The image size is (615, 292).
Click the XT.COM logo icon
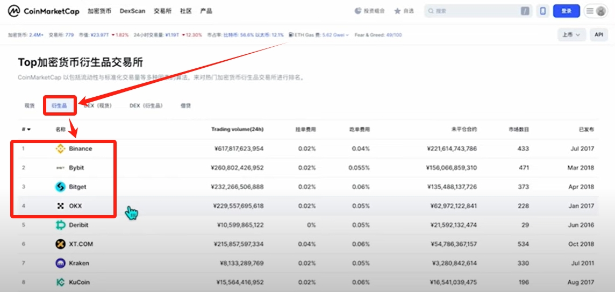60,244
